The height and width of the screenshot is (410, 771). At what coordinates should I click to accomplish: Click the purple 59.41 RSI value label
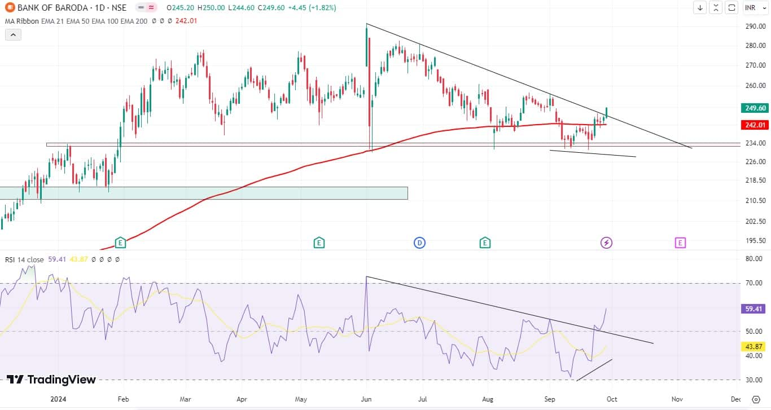pyautogui.click(x=755, y=308)
